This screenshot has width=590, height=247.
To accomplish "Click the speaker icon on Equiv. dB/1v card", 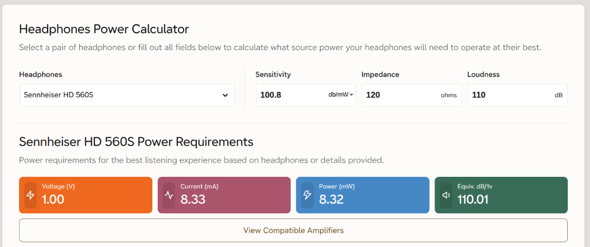I will click(x=446, y=195).
